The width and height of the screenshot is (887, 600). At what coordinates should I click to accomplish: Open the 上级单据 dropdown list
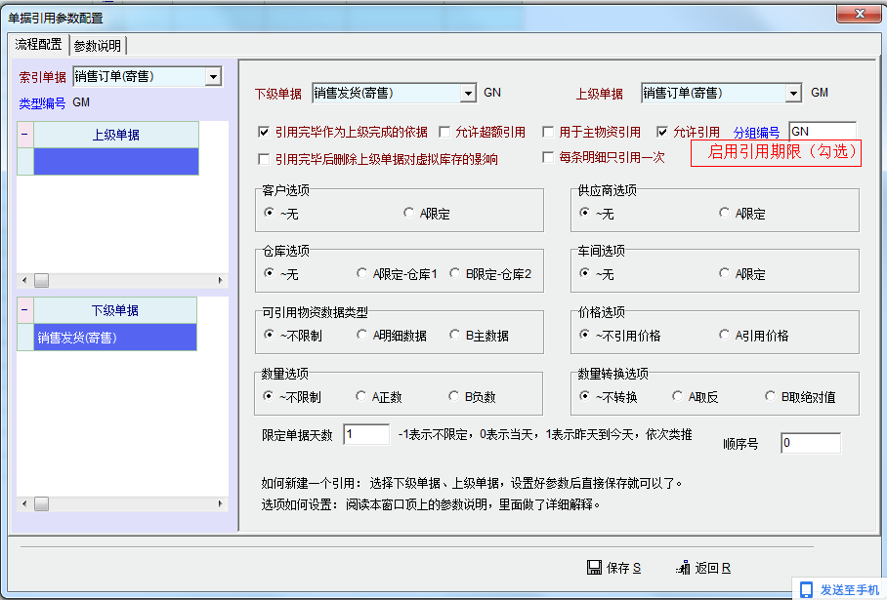tap(793, 94)
